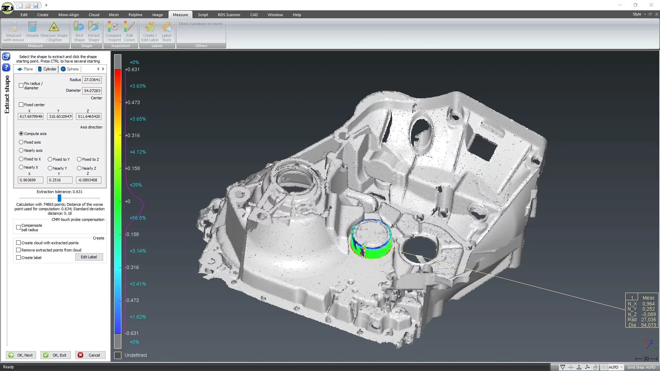Enable the Fixed center checkbox
Image resolution: width=660 pixels, height=371 pixels.
[x=21, y=105]
